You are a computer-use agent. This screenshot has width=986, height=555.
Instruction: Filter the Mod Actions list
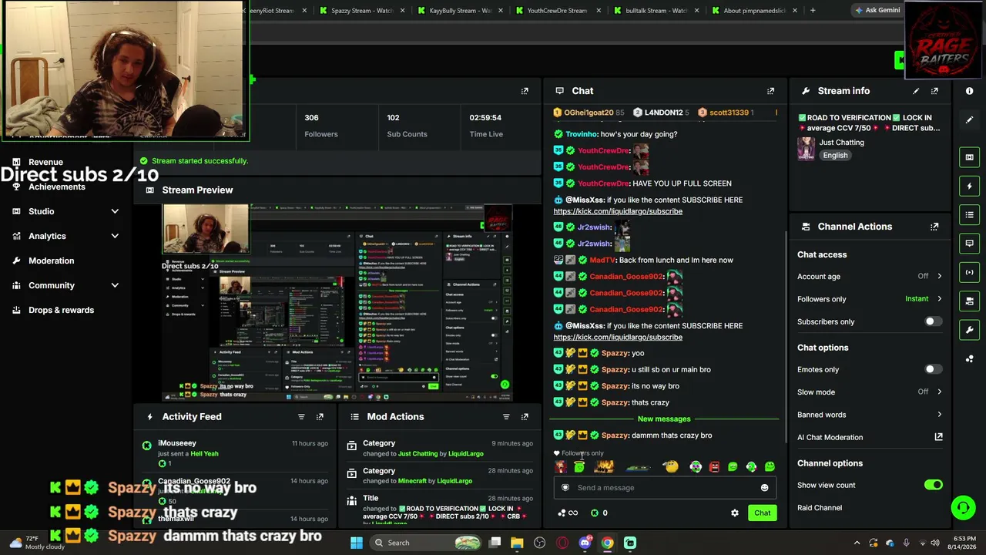(x=506, y=417)
